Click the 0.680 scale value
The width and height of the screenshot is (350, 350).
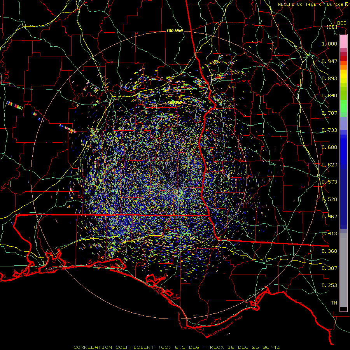pos(329,147)
